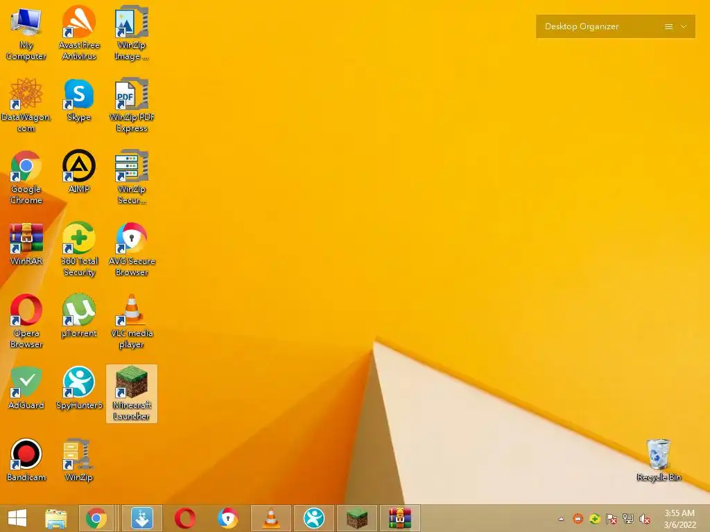Open WinZip Image shortcut on desktop
Viewport: 710px width, 532px height.
coord(131,33)
